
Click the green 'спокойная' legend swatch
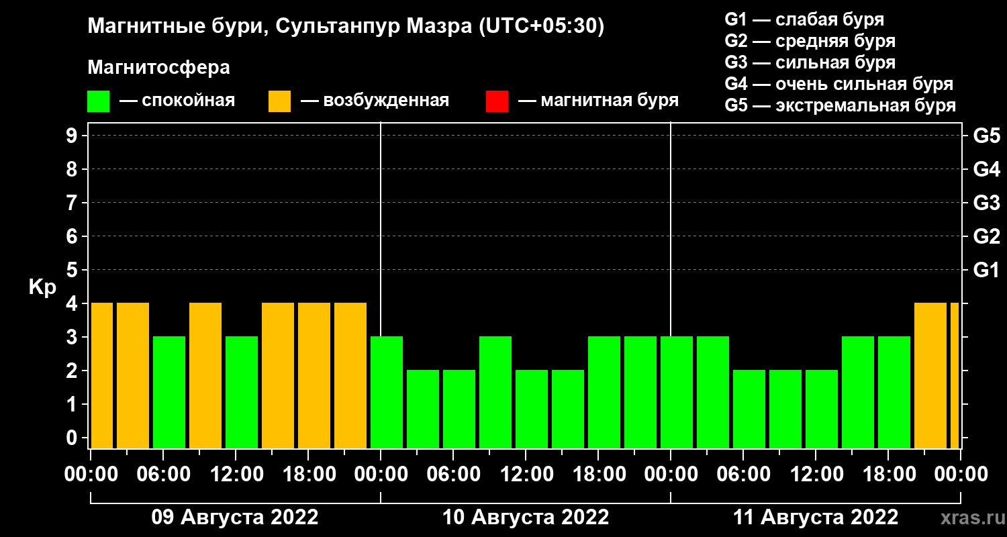98,101
